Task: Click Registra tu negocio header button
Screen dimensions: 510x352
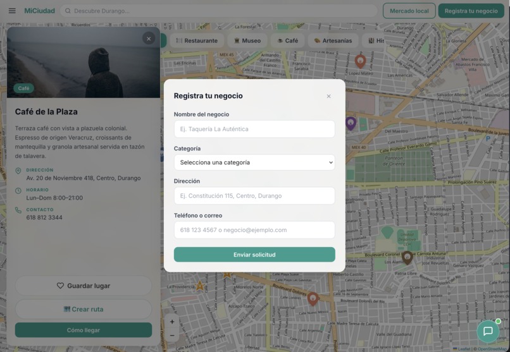Action: [471, 11]
